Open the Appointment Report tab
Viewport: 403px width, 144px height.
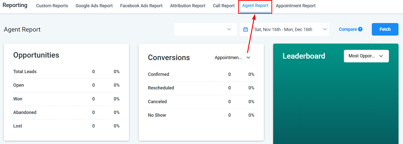pyautogui.click(x=296, y=6)
